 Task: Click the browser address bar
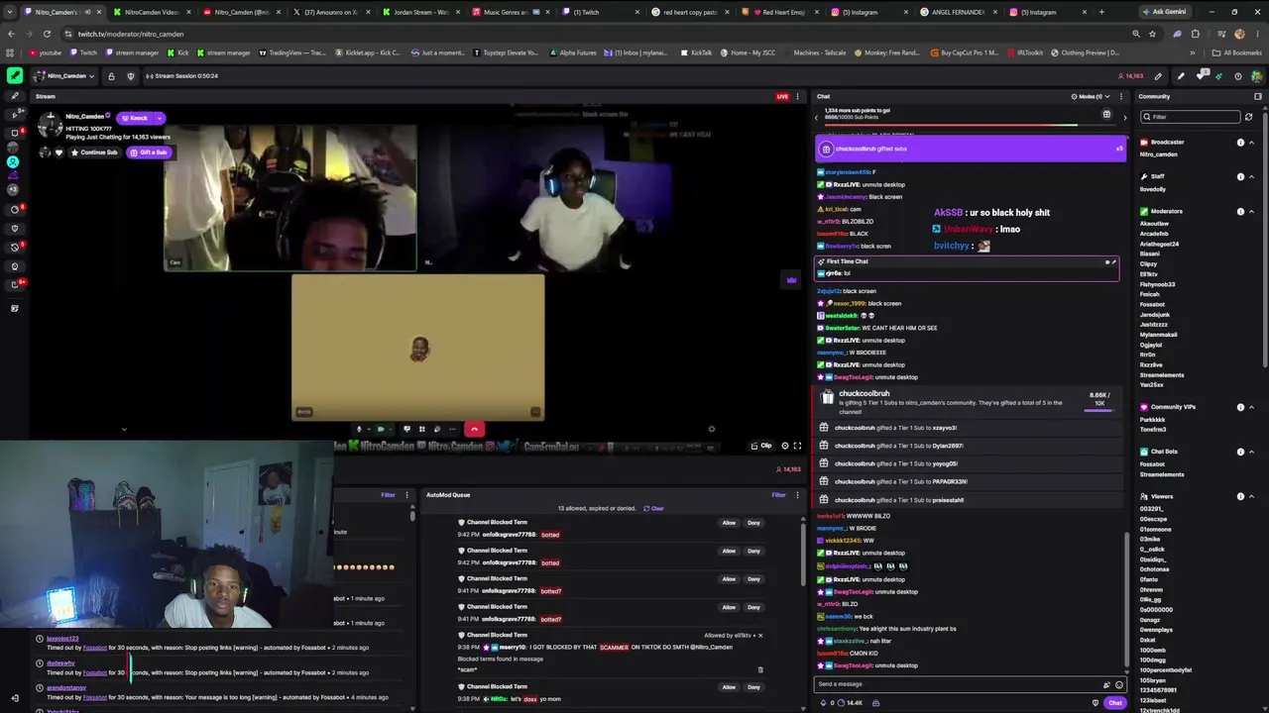tap(595, 34)
